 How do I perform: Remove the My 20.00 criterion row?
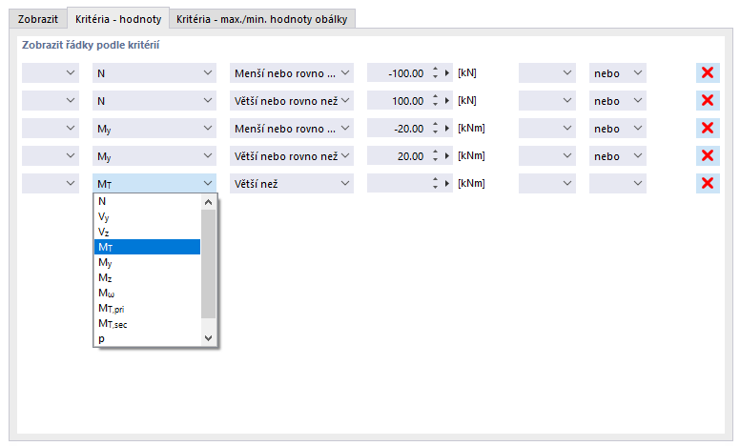point(708,156)
